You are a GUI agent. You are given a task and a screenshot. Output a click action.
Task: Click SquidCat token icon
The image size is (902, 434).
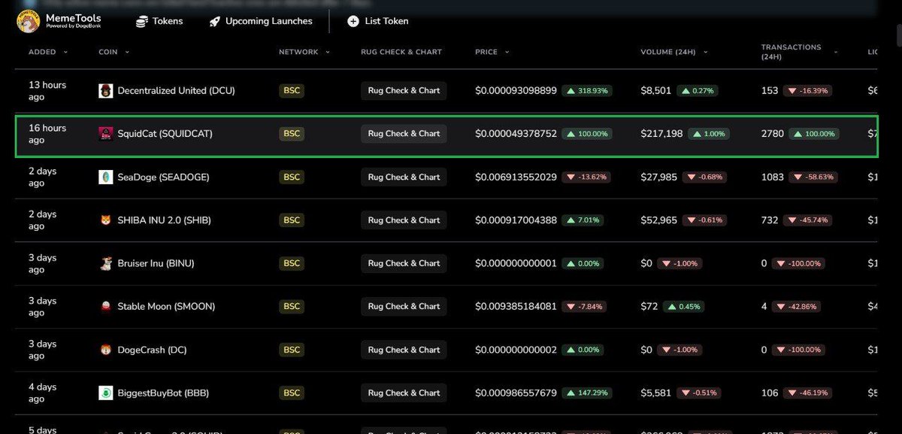pos(106,134)
